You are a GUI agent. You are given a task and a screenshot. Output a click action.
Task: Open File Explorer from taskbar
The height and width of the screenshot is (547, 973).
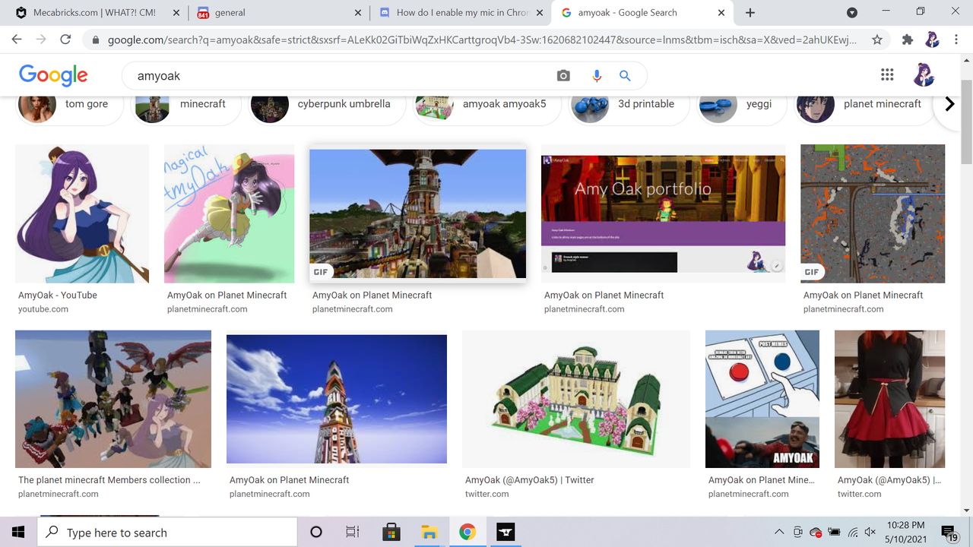point(429,532)
